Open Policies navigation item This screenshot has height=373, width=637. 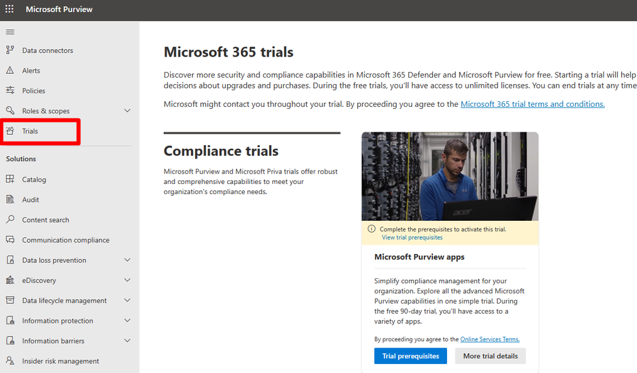point(34,91)
